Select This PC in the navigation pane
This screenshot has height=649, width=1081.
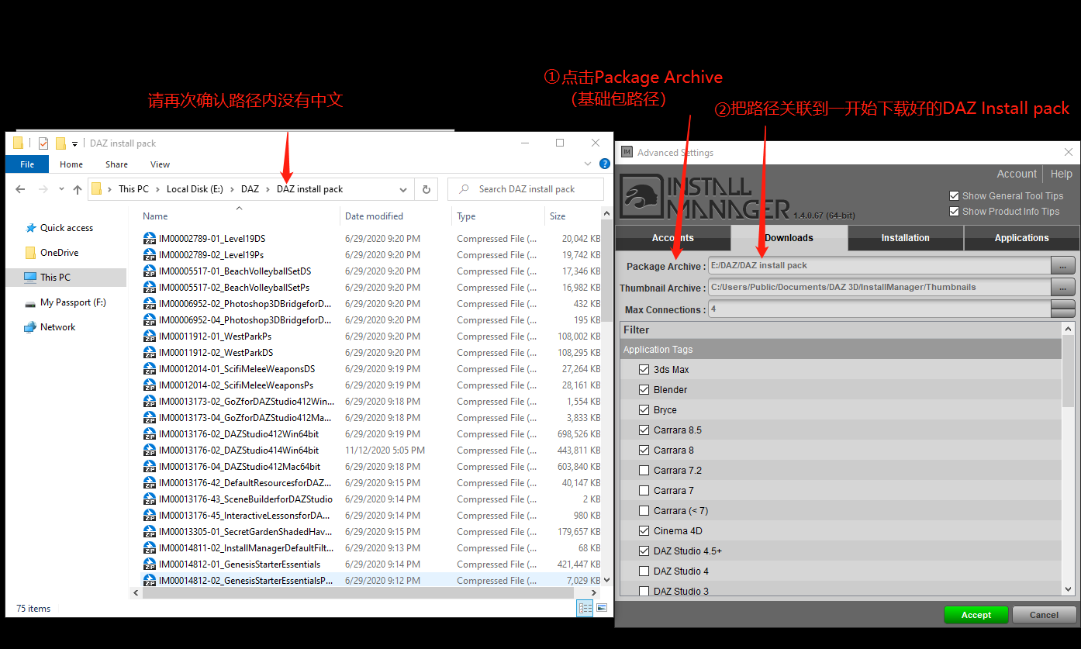[x=55, y=278]
